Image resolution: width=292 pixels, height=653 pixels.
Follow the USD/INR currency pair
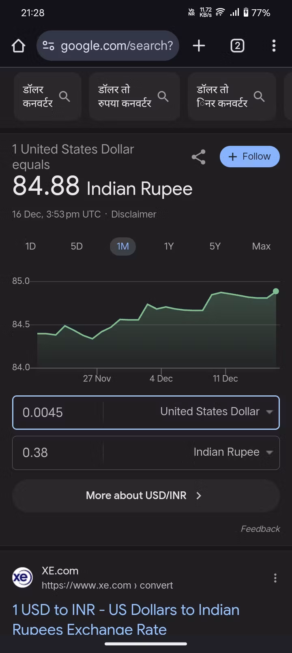[x=249, y=157]
